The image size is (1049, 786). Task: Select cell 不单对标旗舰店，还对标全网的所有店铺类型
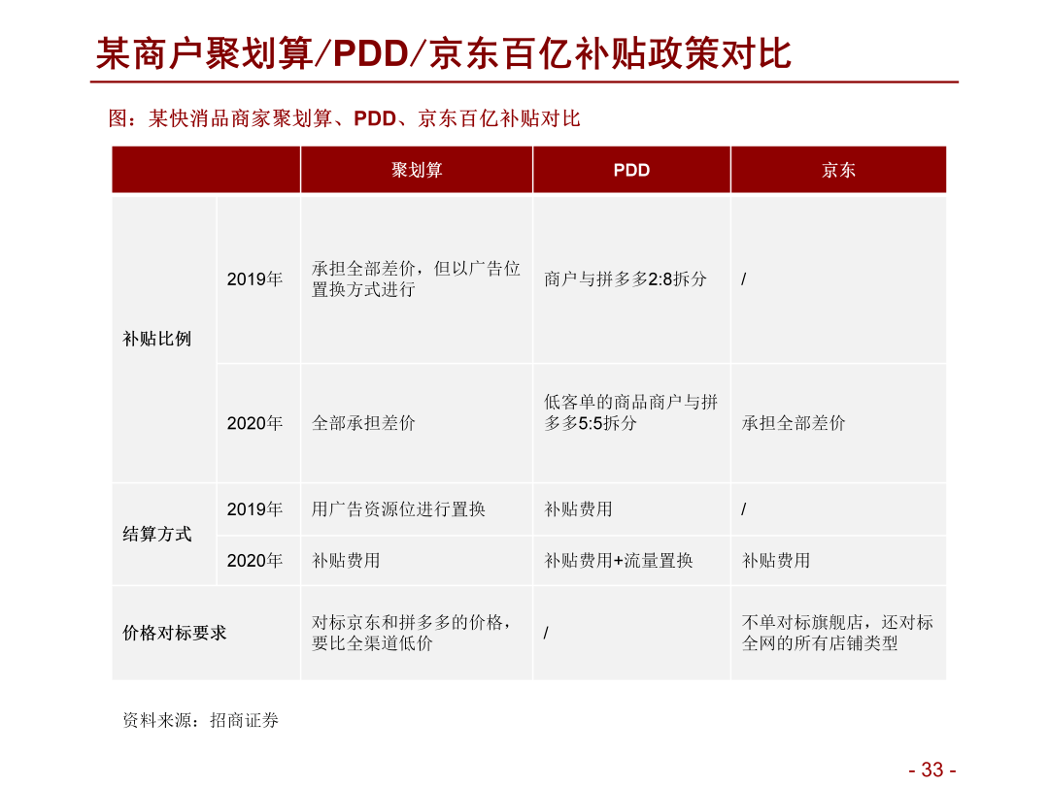837,633
